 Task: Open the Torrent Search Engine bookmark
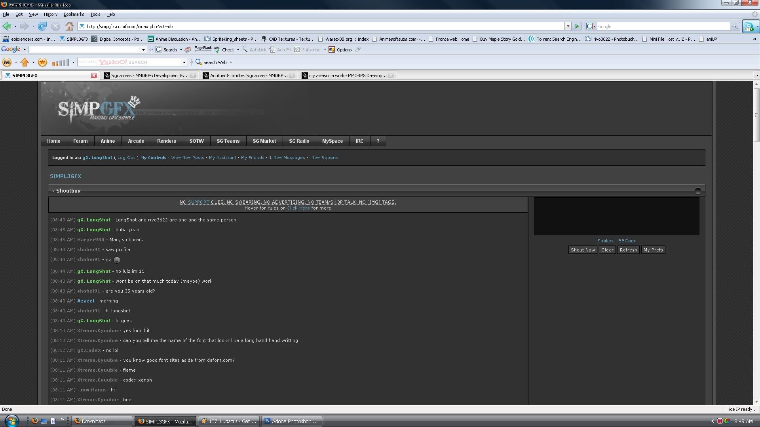click(x=555, y=39)
